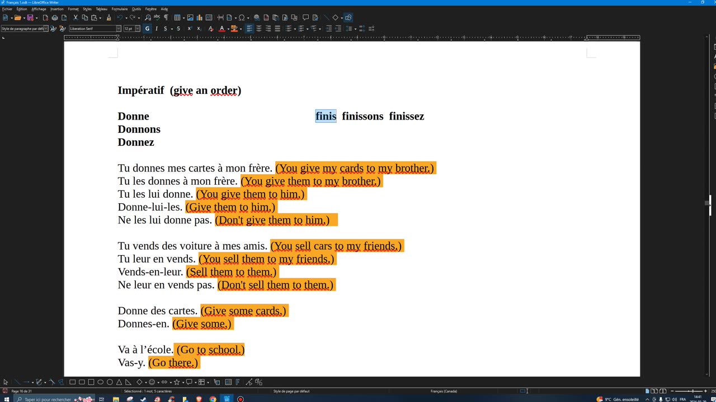This screenshot has width=716, height=402.
Task: Open the Insertion menu
Action: (57, 9)
